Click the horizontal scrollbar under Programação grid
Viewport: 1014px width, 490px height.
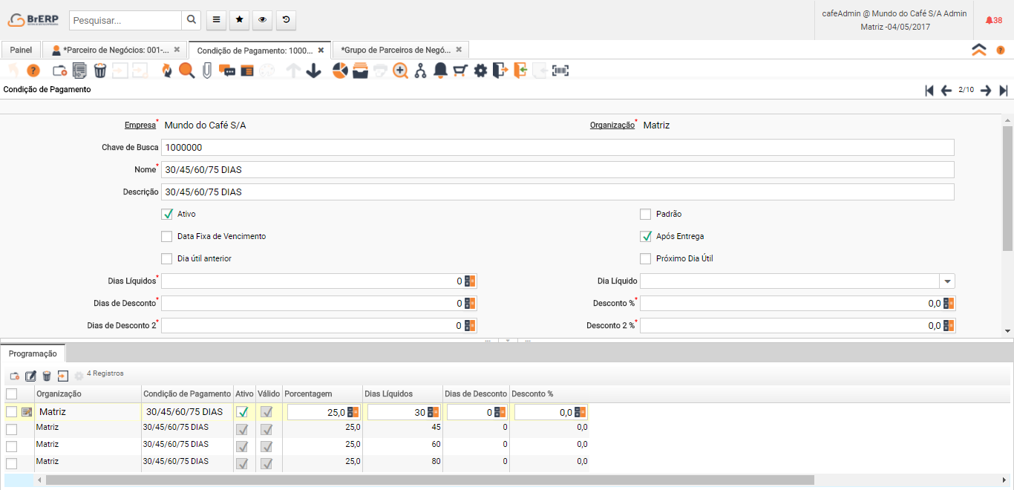(x=429, y=480)
